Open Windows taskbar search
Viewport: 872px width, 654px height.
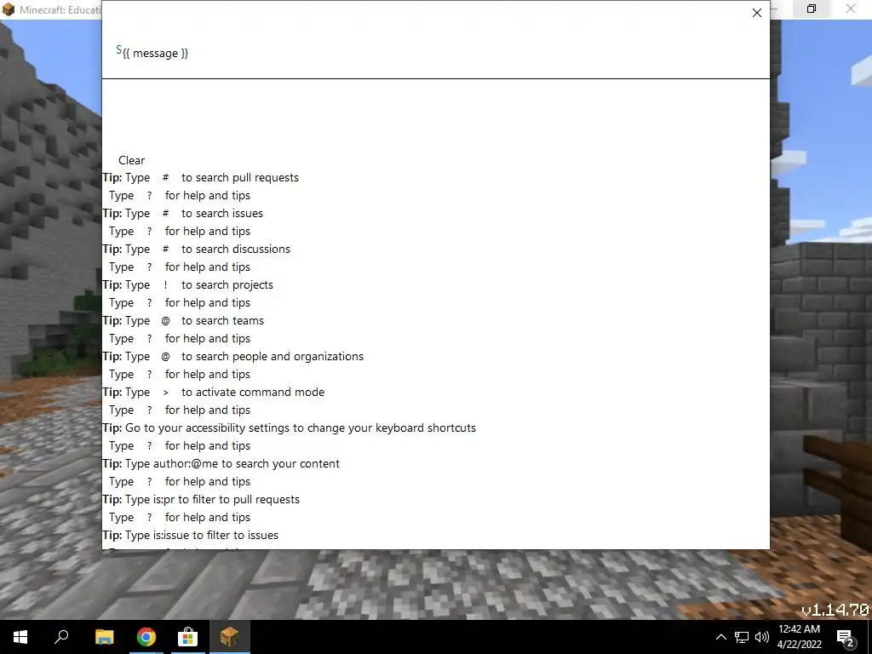point(61,637)
